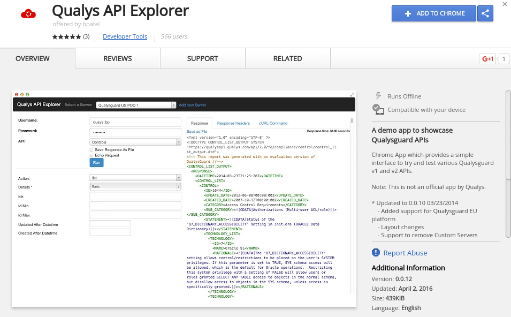Click the 'Version: 0.0.12' text
The width and height of the screenshot is (511, 317).
(x=392, y=279)
